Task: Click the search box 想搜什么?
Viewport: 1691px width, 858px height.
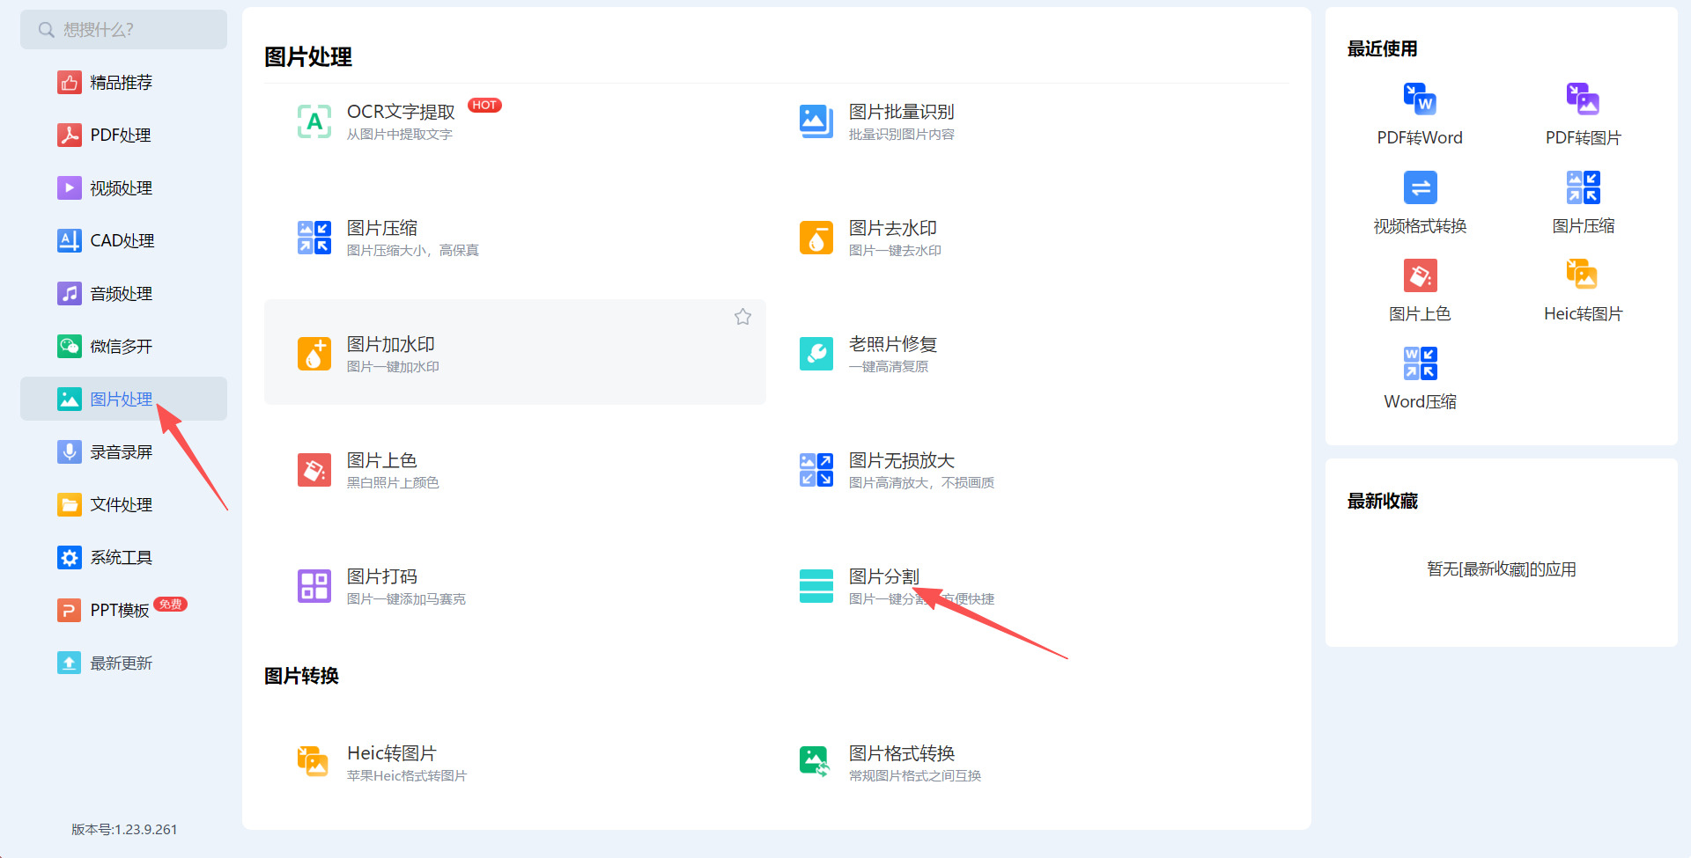Action: tap(123, 30)
